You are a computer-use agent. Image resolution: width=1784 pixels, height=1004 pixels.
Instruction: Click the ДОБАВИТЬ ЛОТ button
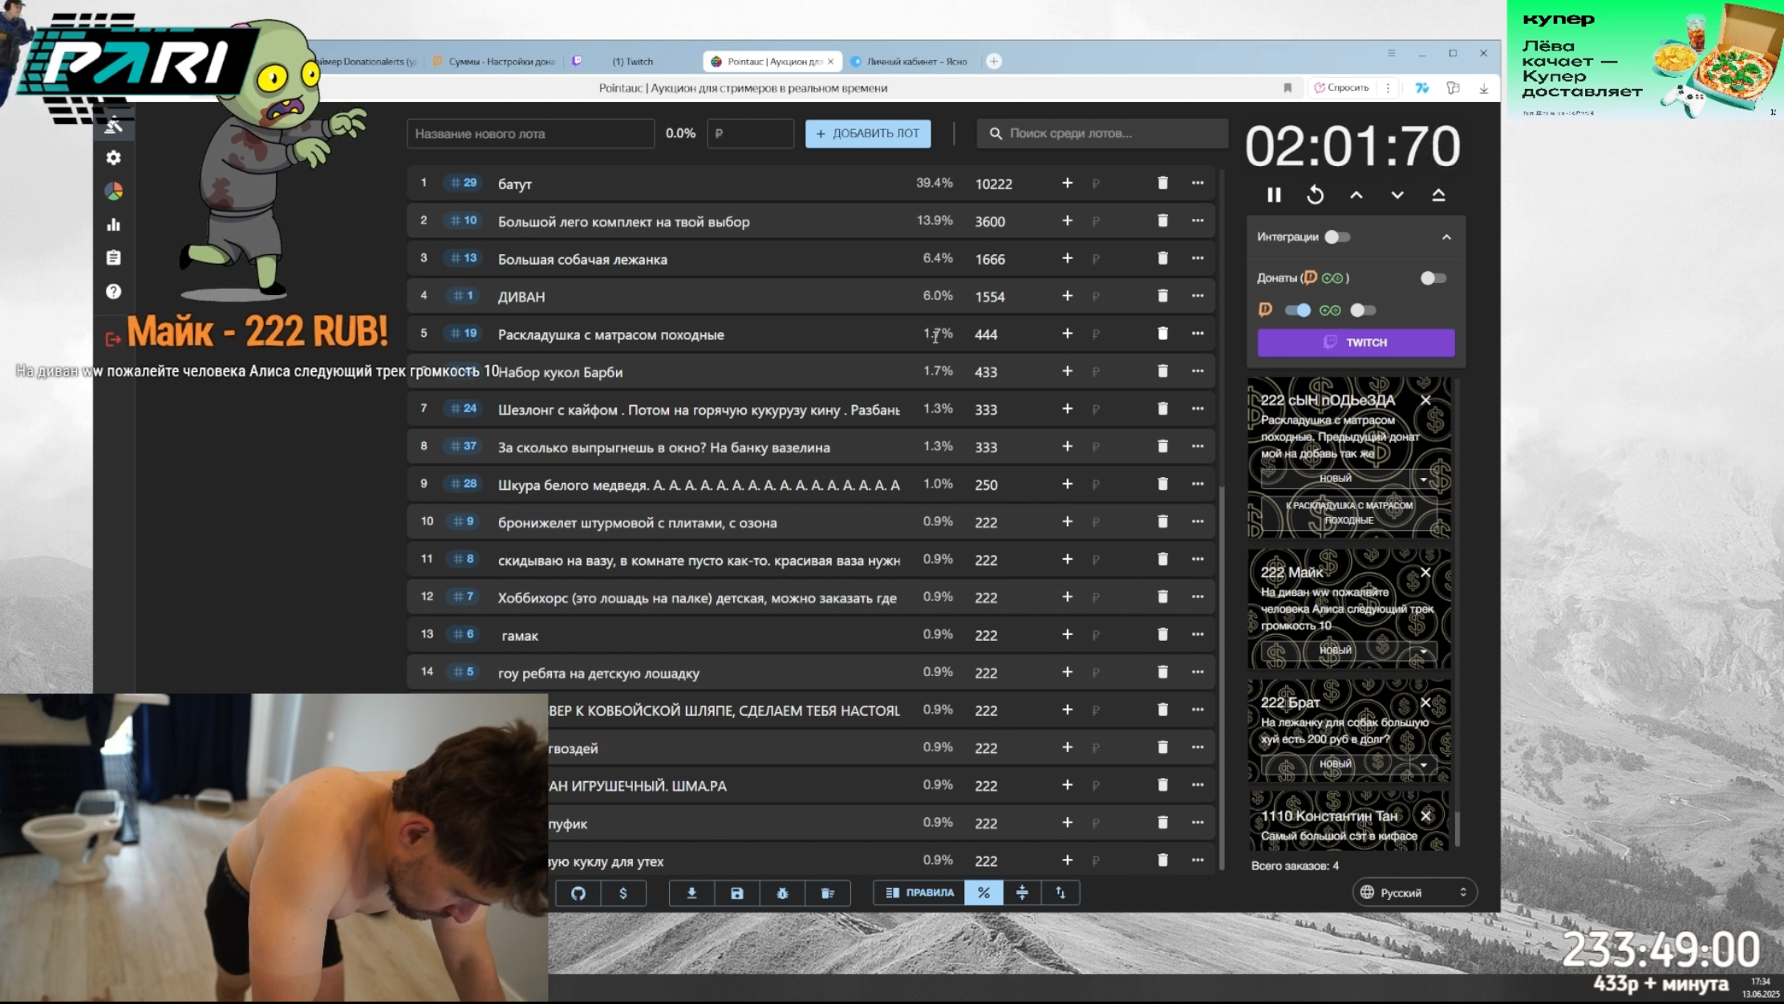868,134
